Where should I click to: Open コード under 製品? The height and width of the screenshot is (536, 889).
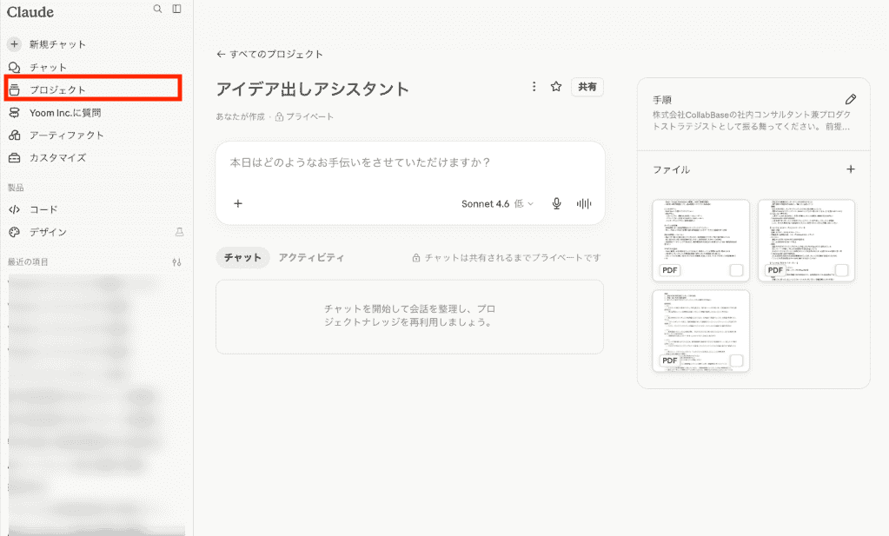[x=34, y=209]
